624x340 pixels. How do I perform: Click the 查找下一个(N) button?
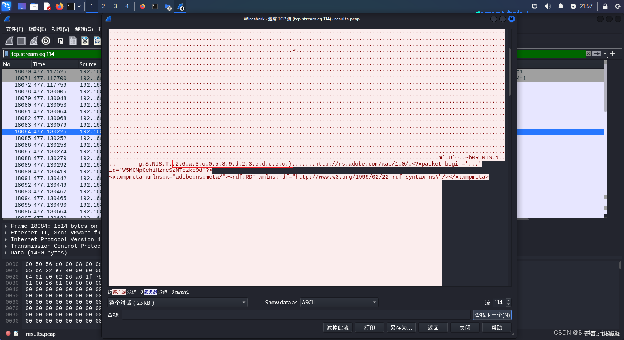point(492,315)
